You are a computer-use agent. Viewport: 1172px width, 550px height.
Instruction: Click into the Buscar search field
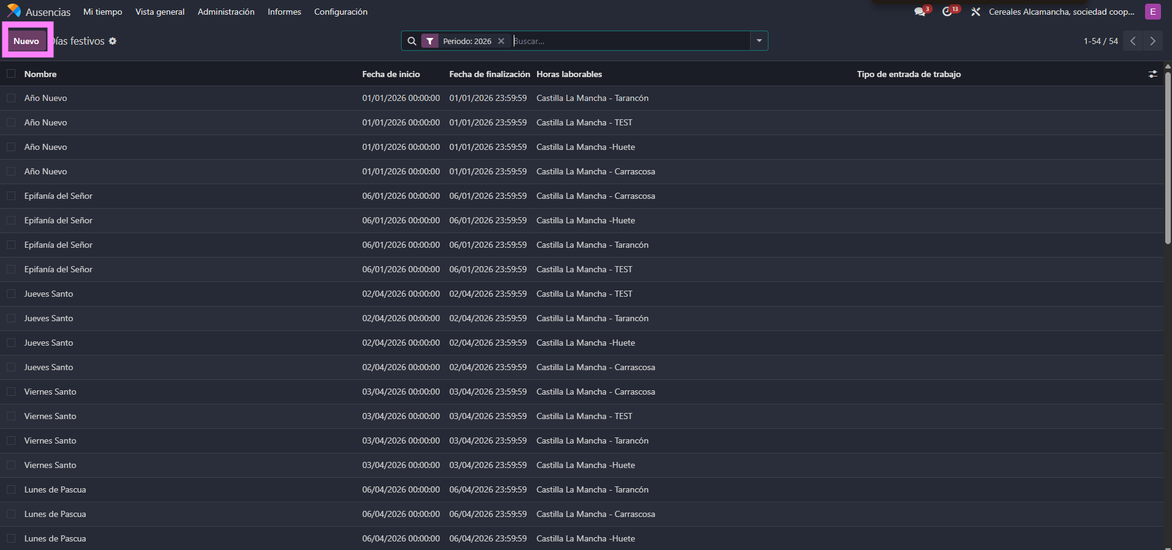631,41
